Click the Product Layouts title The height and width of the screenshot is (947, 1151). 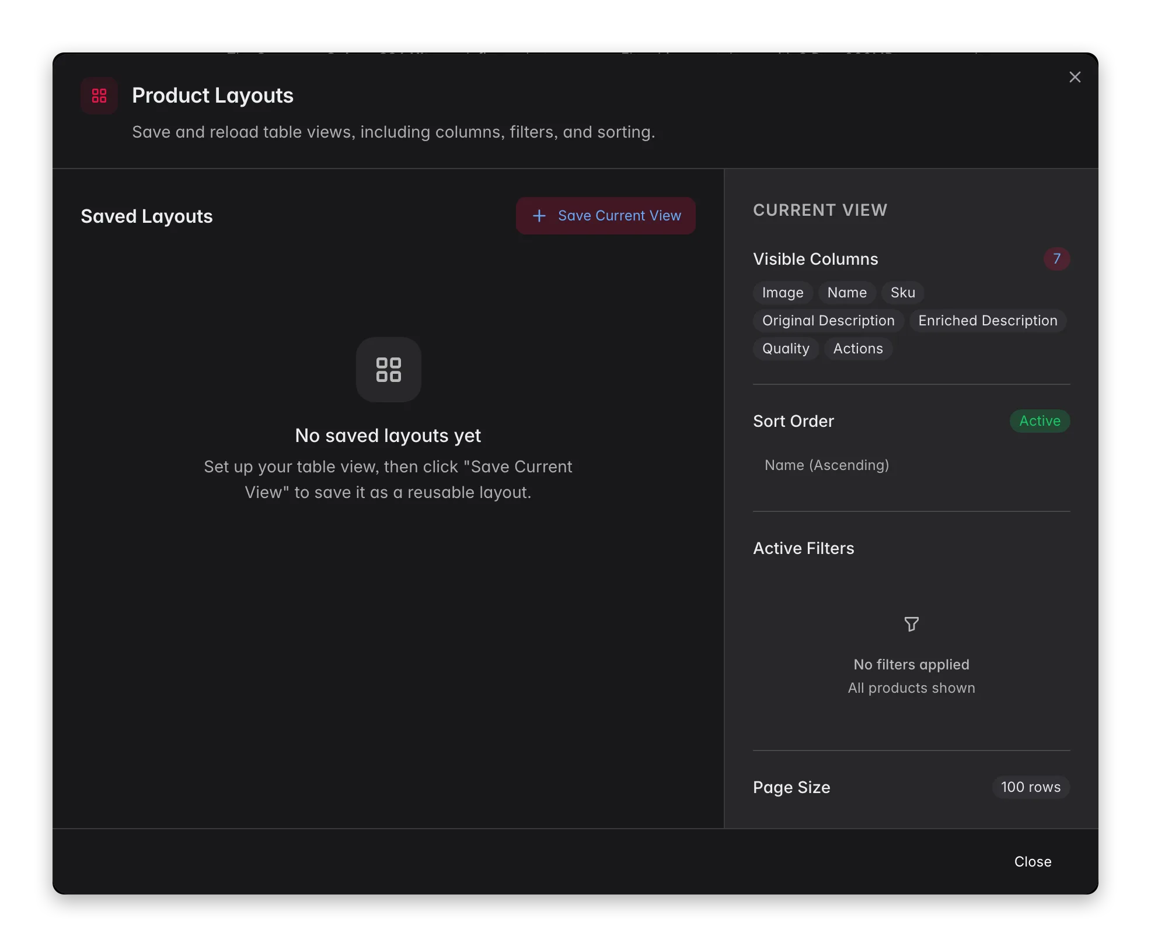pyautogui.click(x=212, y=96)
